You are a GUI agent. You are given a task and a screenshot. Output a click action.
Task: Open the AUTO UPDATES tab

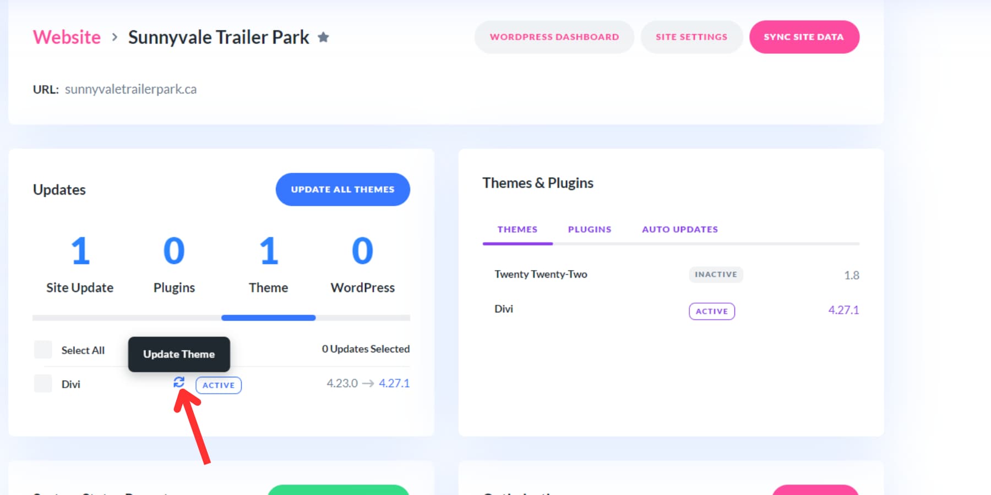[x=679, y=229]
